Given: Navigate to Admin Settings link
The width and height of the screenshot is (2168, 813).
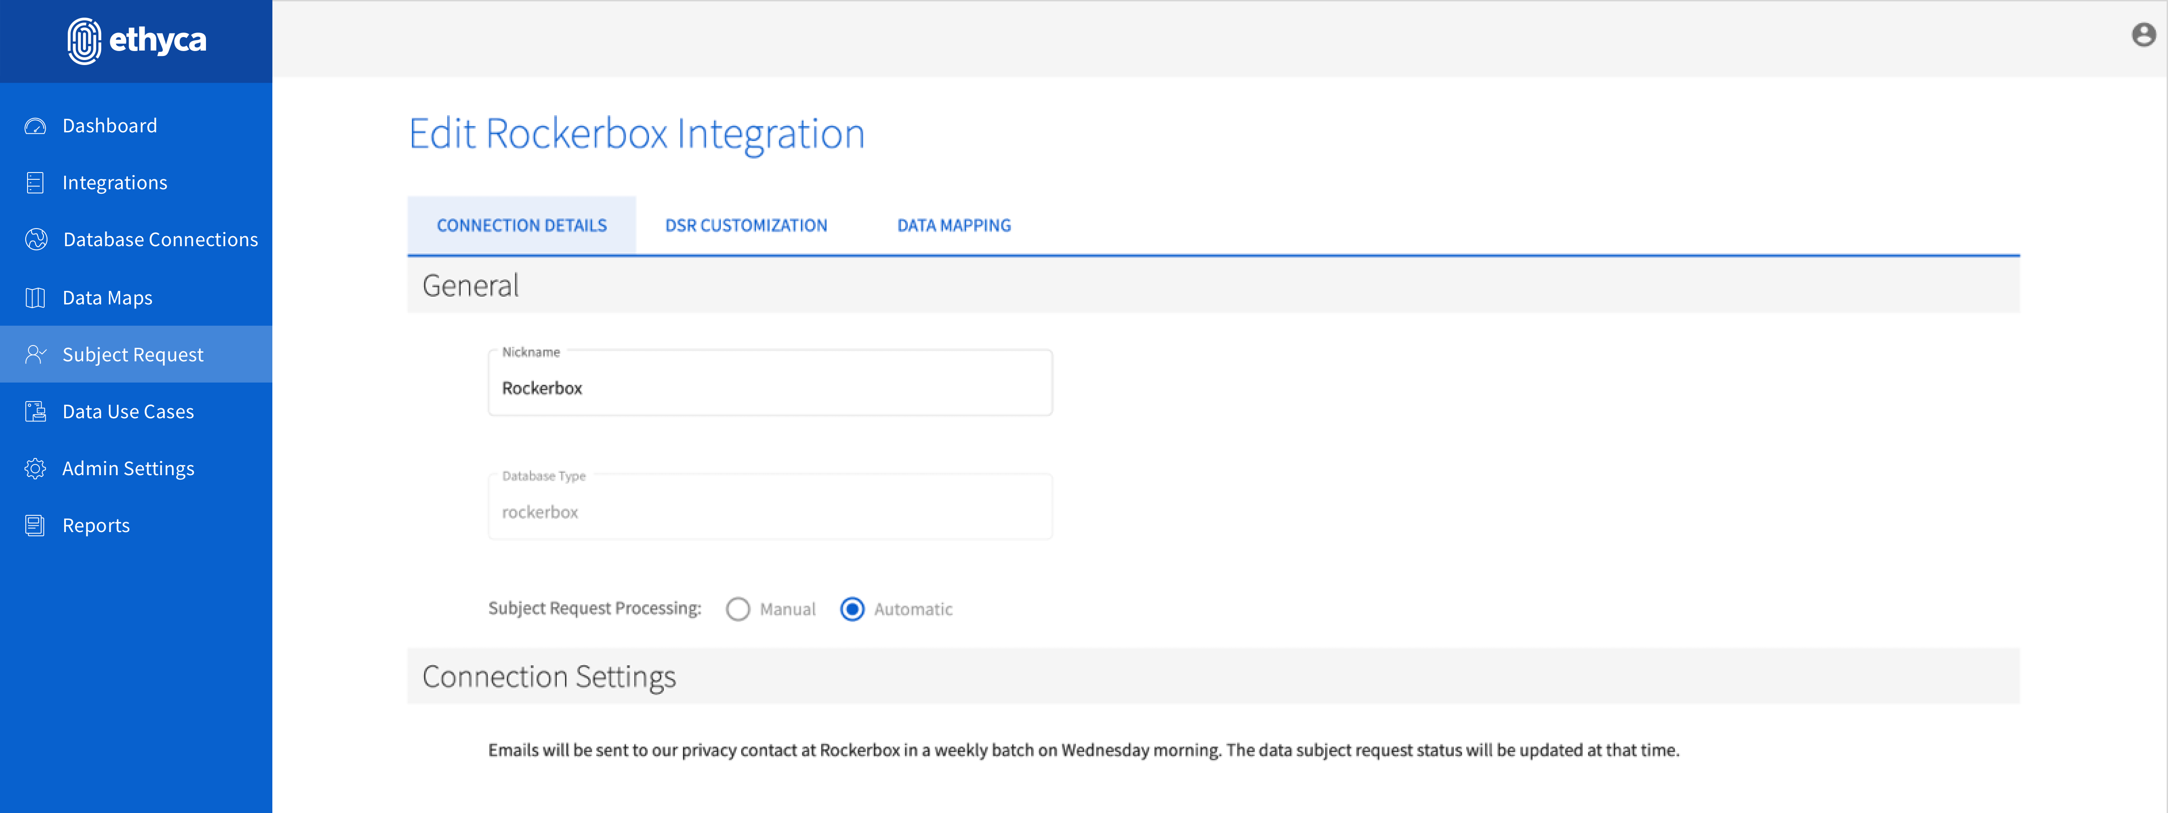Looking at the screenshot, I should (128, 469).
